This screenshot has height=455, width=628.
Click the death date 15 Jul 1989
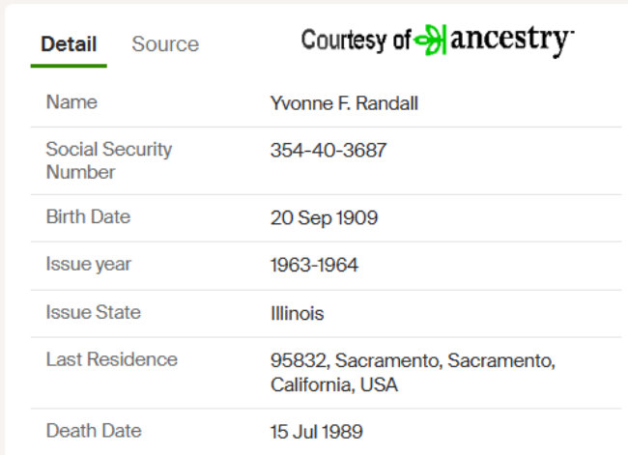[316, 432]
